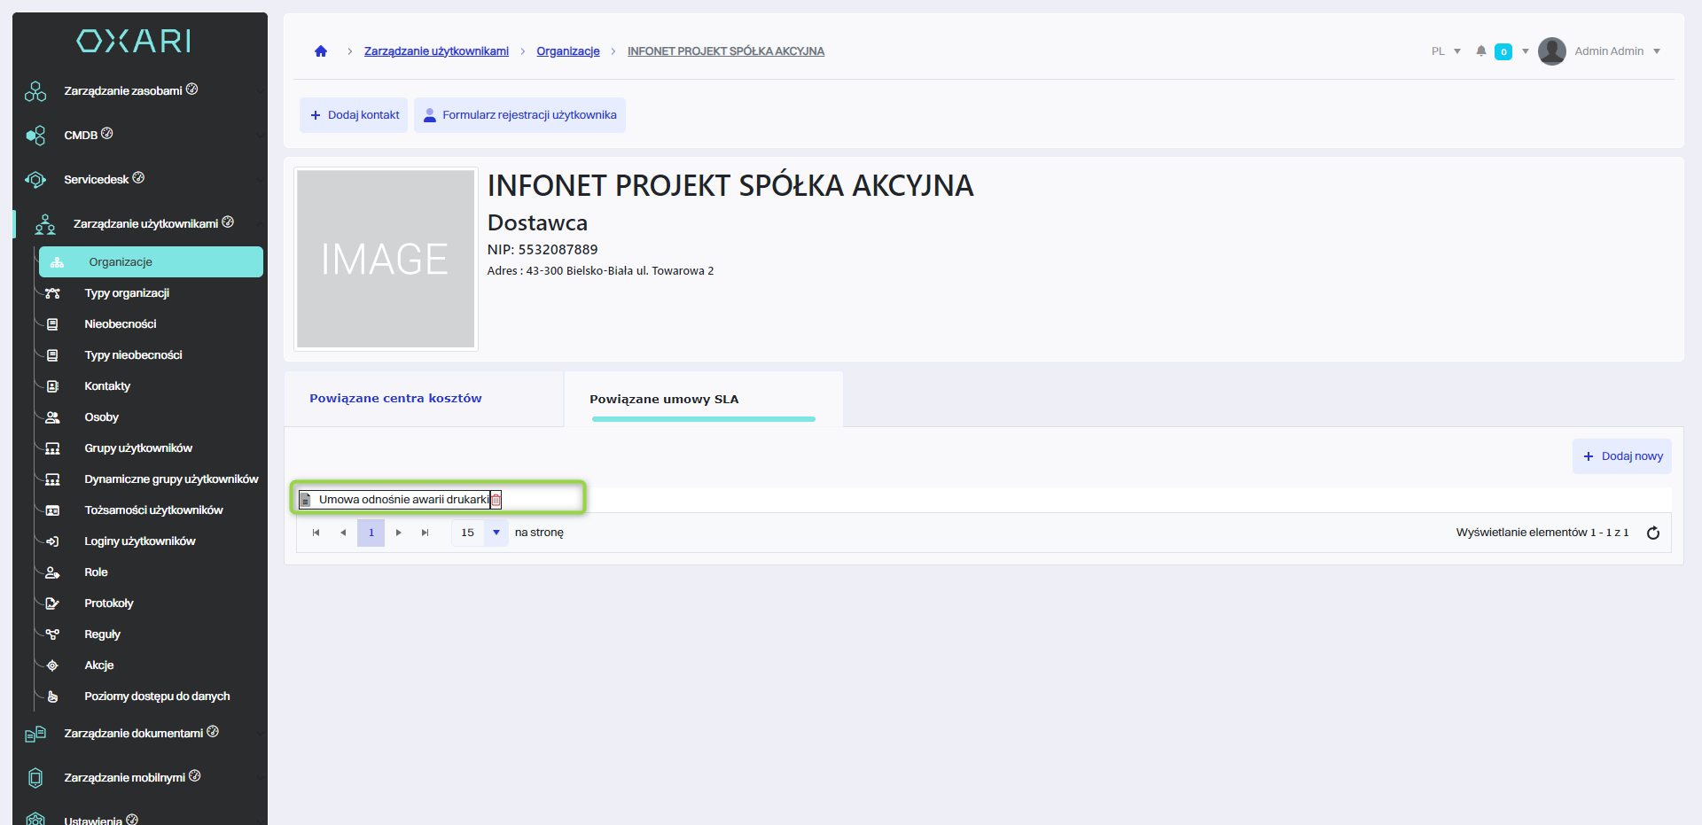1702x825 pixels.
Task: Click the Admin Admin avatar
Action: point(1551,51)
